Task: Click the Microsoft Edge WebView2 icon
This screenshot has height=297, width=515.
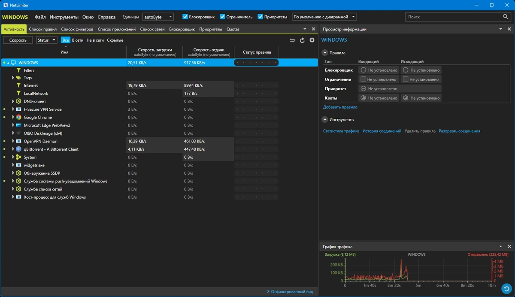Action: coord(18,125)
